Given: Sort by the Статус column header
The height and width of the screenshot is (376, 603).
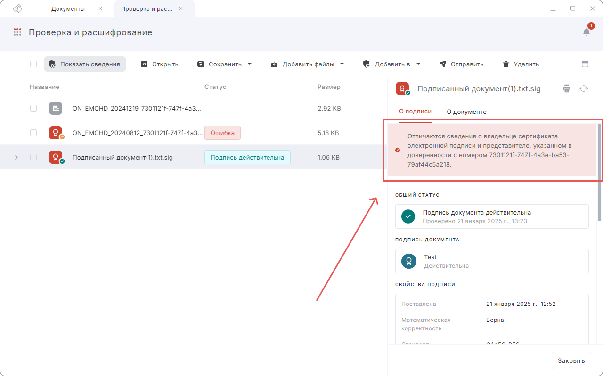Looking at the screenshot, I should [x=215, y=87].
